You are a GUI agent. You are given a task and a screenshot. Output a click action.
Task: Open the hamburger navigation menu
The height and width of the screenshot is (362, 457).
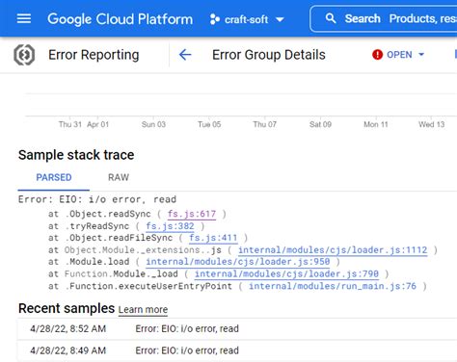24,18
